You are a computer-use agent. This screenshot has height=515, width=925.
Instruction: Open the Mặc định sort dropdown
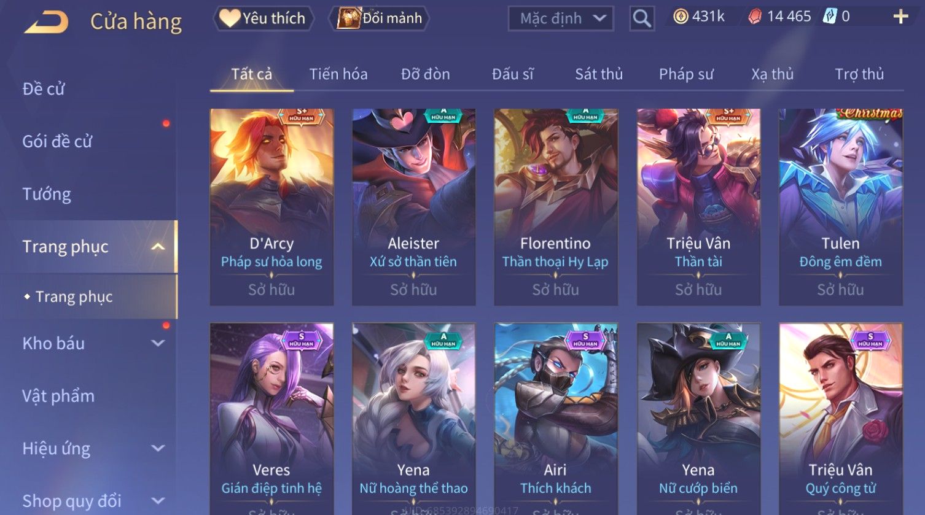click(x=561, y=18)
